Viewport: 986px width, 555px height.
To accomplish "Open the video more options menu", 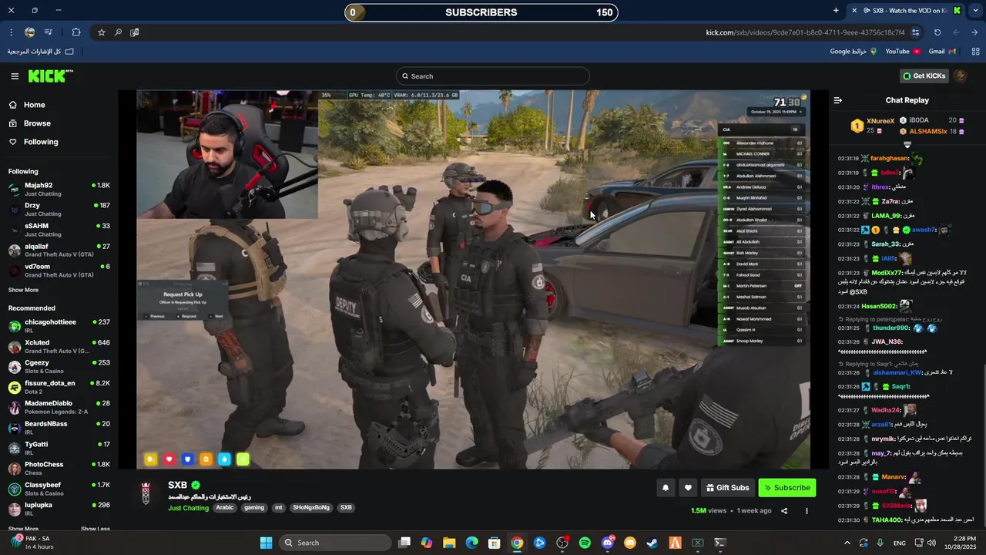I will click(807, 510).
